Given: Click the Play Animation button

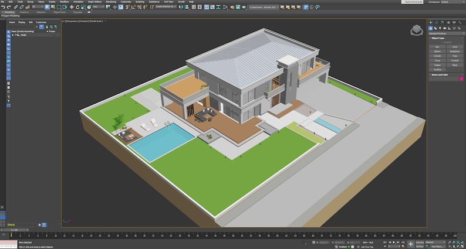Looking at the screenshot, I should pos(394,243).
